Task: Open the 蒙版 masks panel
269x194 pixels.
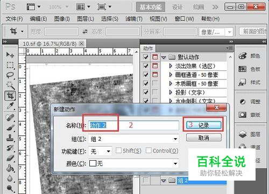Action: coord(250,114)
